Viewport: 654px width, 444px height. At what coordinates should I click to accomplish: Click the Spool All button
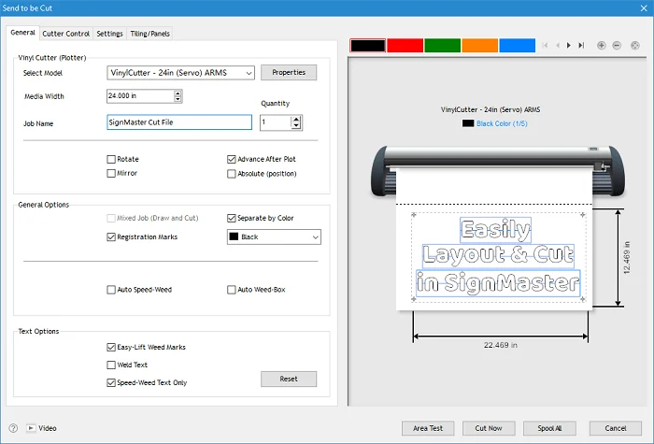pos(549,428)
